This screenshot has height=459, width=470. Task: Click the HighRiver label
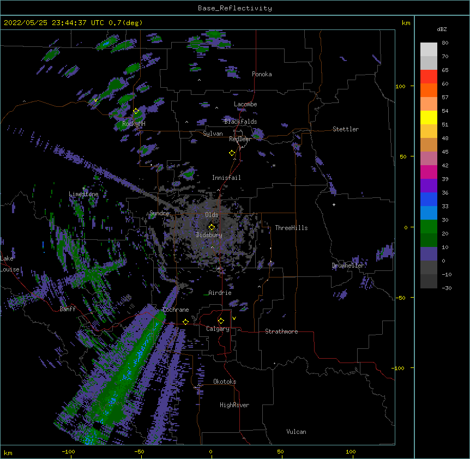click(x=234, y=405)
